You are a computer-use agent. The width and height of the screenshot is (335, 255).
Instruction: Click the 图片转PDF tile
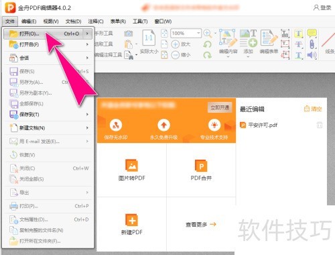click(x=132, y=170)
